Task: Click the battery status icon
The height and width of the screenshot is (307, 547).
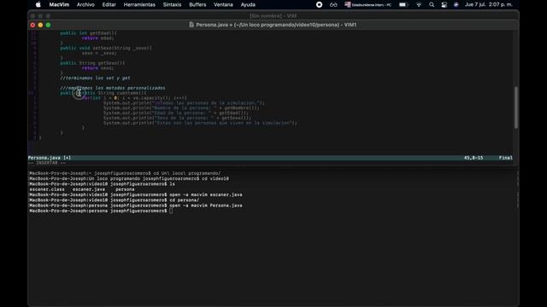Action: click(403, 4)
